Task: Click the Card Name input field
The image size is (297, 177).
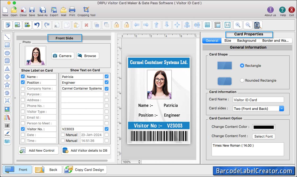Action: click(258, 100)
